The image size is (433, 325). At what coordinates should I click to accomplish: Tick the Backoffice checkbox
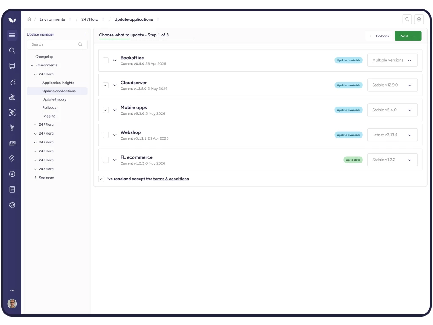pyautogui.click(x=106, y=60)
